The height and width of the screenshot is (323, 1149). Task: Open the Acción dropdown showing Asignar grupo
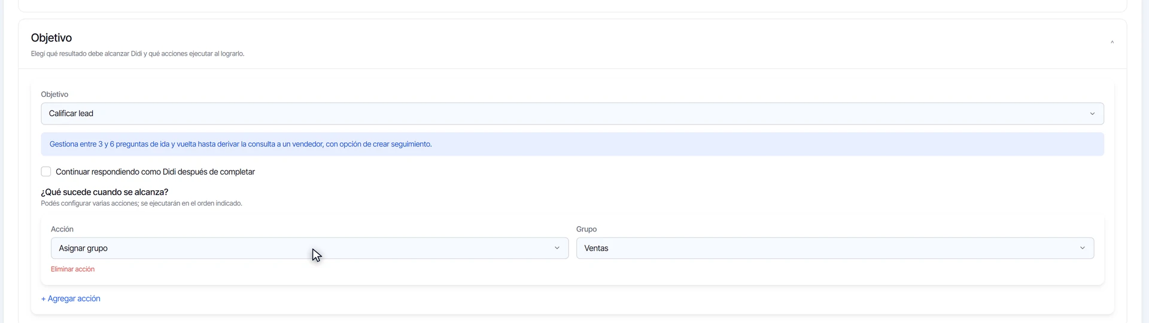pyautogui.click(x=309, y=248)
